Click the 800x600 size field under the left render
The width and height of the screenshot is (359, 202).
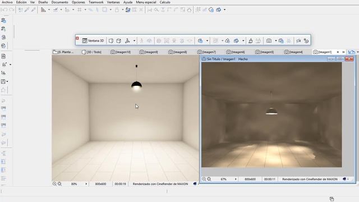101,184
